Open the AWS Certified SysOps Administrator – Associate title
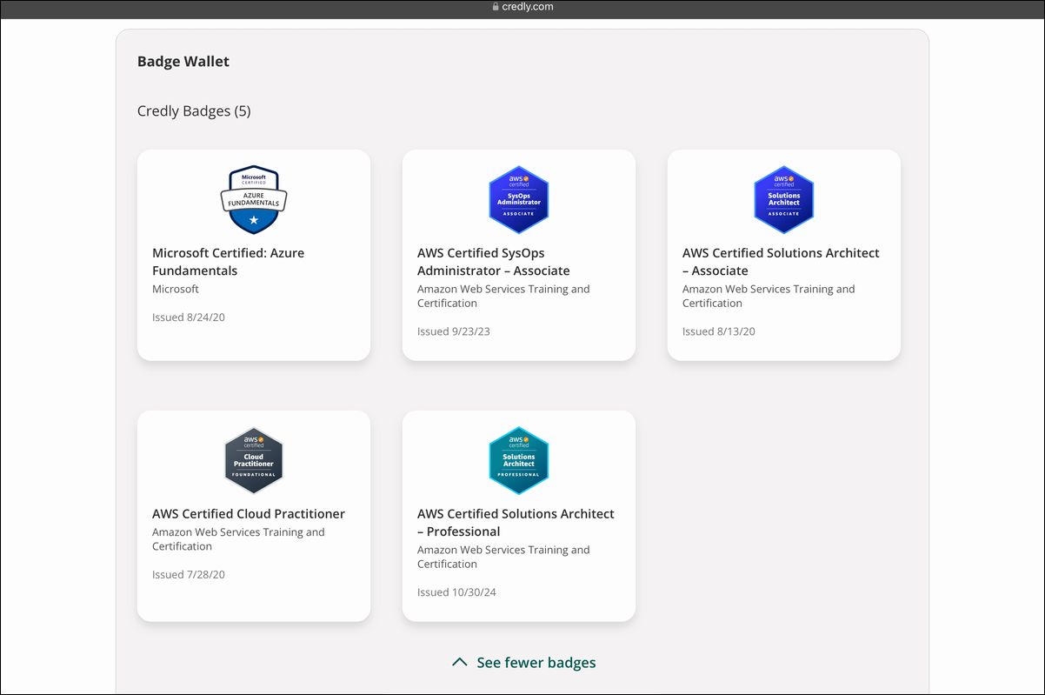 [x=493, y=262]
